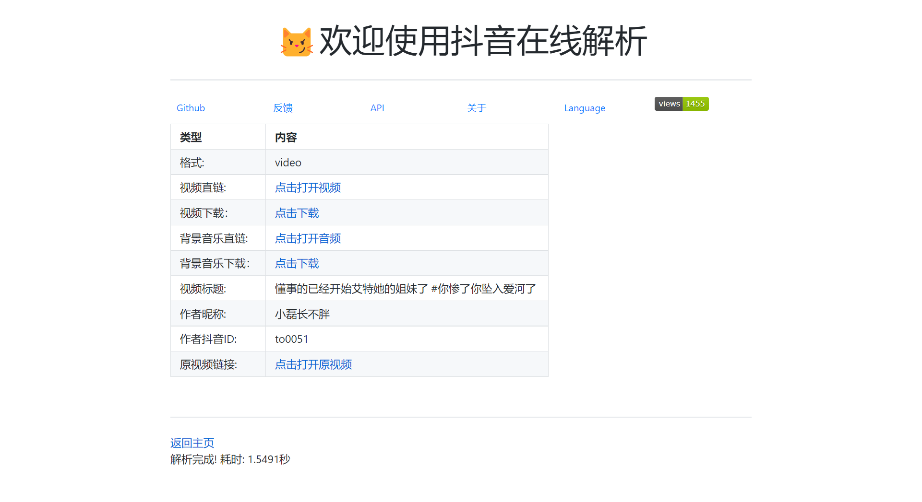Go to the API navigation link

click(377, 108)
